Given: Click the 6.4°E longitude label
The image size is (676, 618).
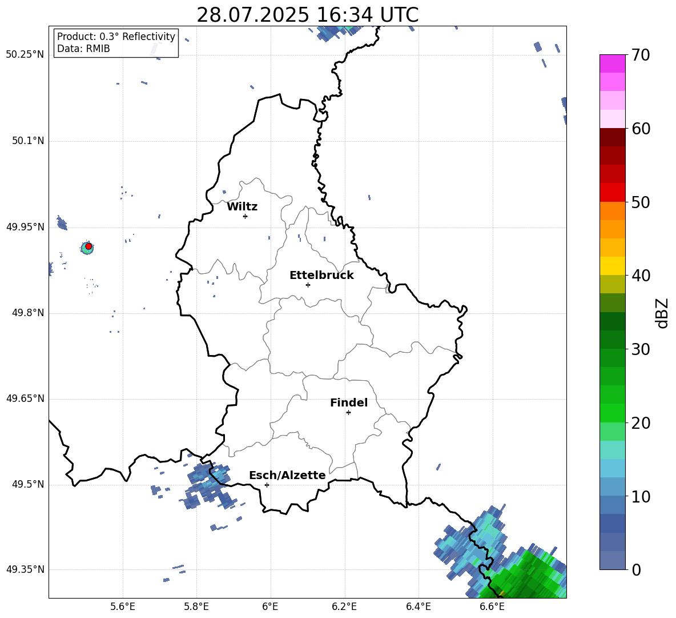Looking at the screenshot, I should pyautogui.click(x=418, y=607).
